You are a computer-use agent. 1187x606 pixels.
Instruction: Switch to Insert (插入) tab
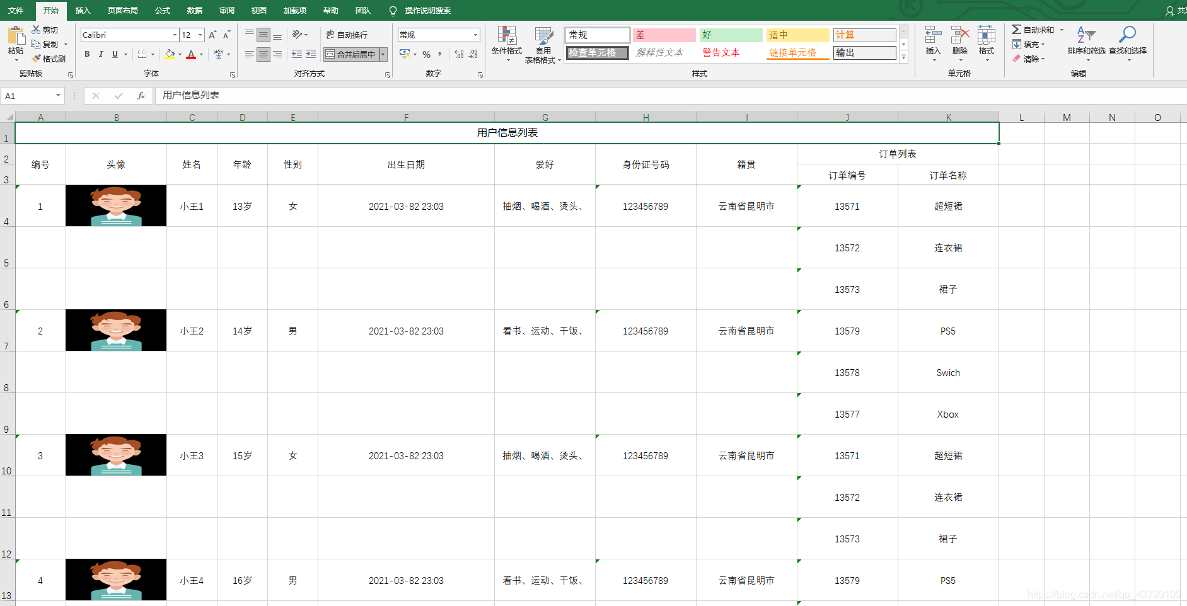click(83, 10)
